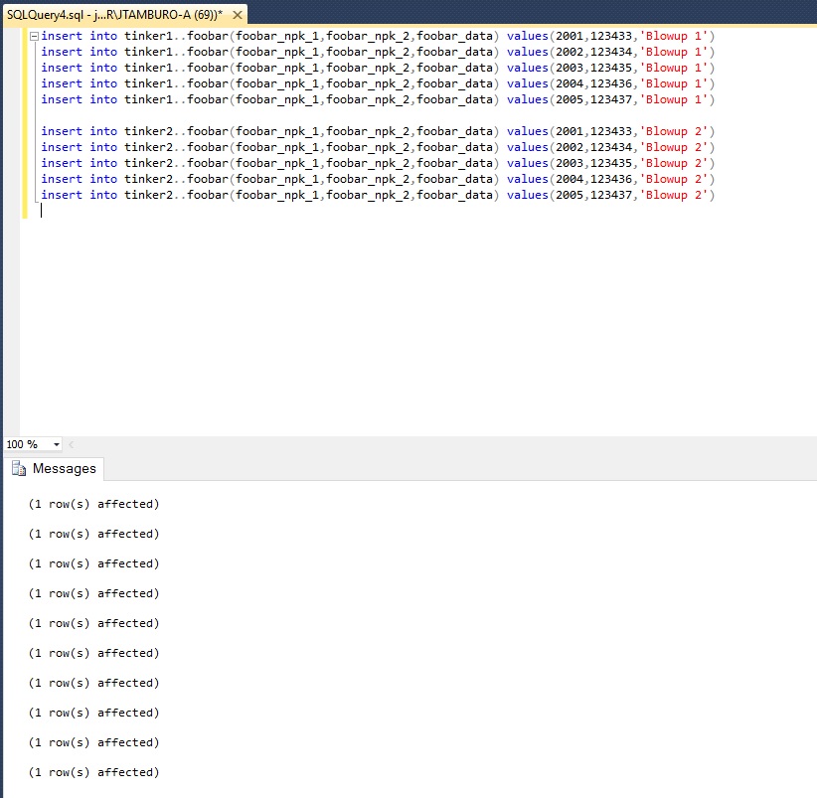Click 'Blowup 1' string in first line
Viewport: 817px width, 798px height.
point(674,36)
